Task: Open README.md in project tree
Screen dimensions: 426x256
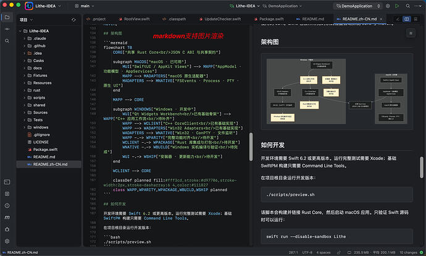Action: [x=44, y=156]
